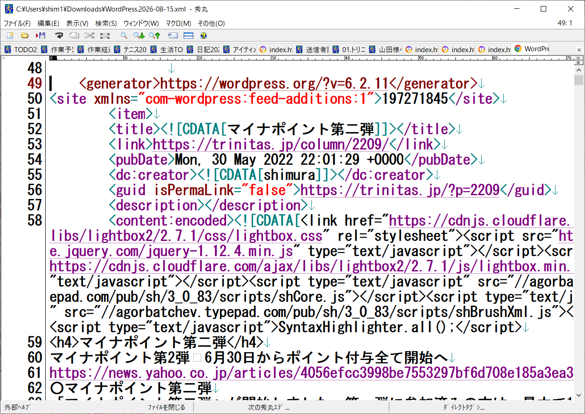Switch to the 作業経 tab

point(94,49)
